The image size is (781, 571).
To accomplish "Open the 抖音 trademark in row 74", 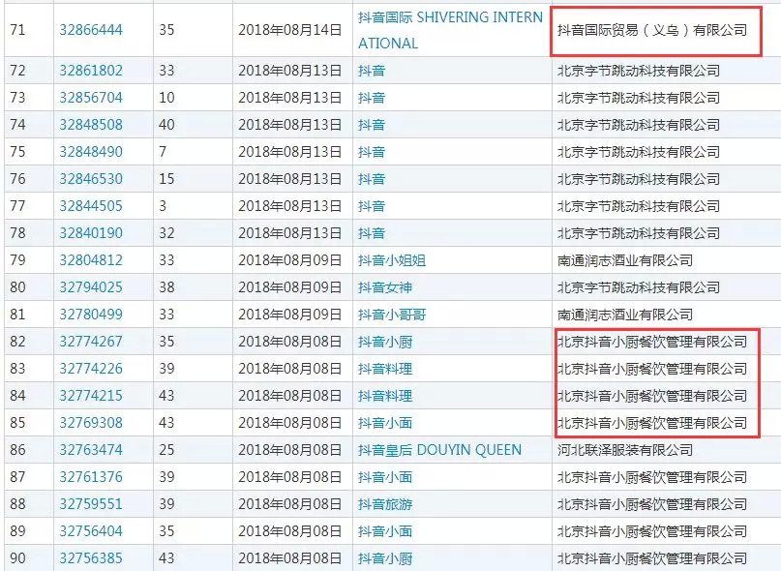I will tap(372, 125).
